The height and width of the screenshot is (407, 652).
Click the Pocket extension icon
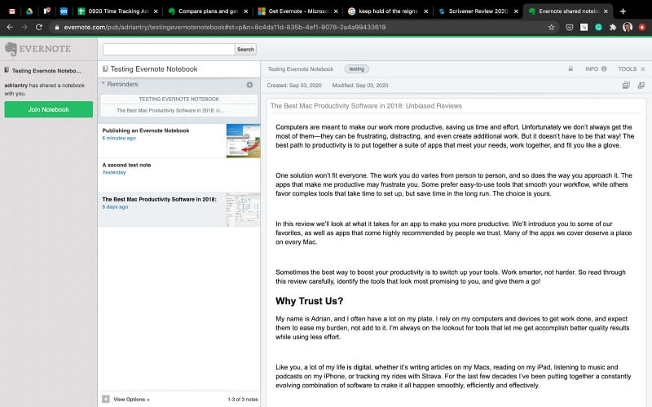pyautogui.click(x=569, y=27)
